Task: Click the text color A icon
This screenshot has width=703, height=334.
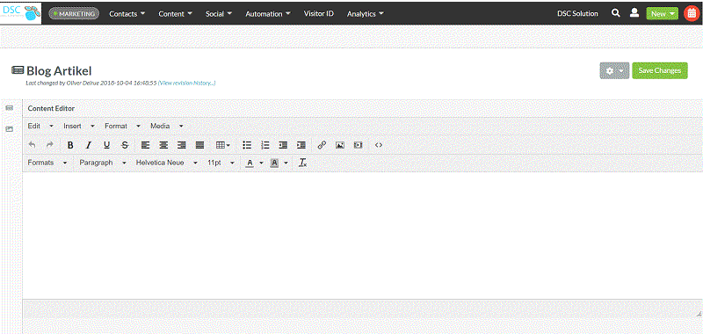Action: [x=250, y=163]
